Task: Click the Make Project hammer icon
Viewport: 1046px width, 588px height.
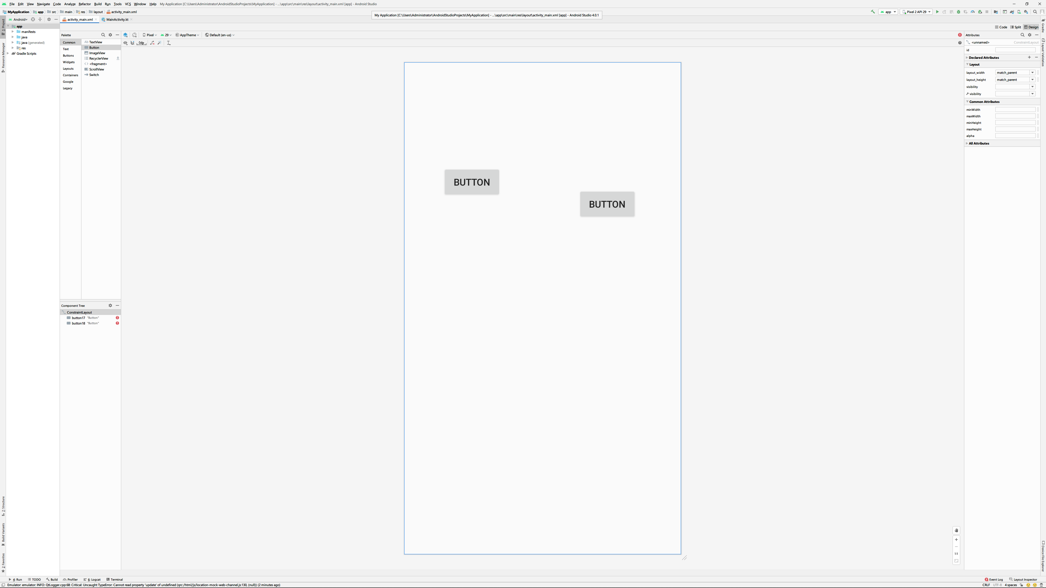Action: click(873, 12)
